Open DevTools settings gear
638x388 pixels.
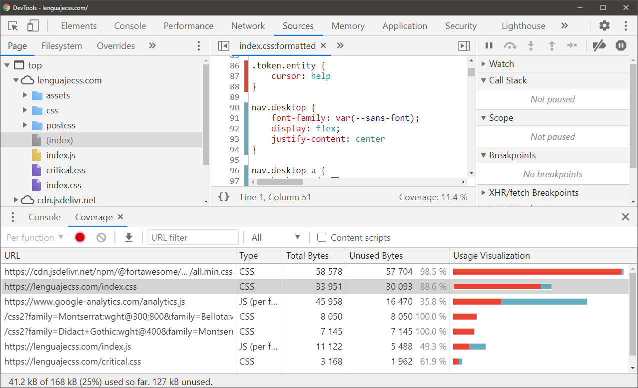605,26
